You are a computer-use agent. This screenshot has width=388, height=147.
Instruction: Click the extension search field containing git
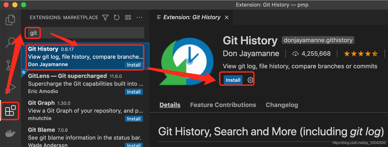tap(84, 33)
